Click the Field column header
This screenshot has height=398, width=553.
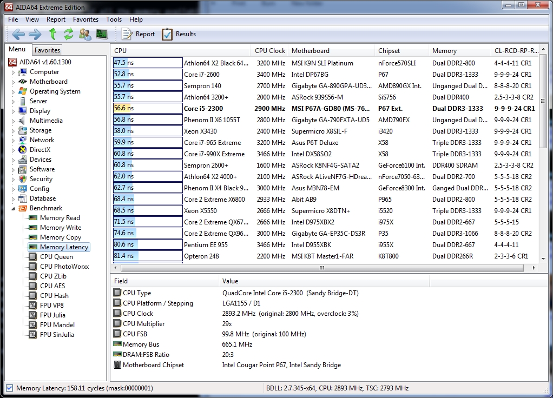[164, 281]
